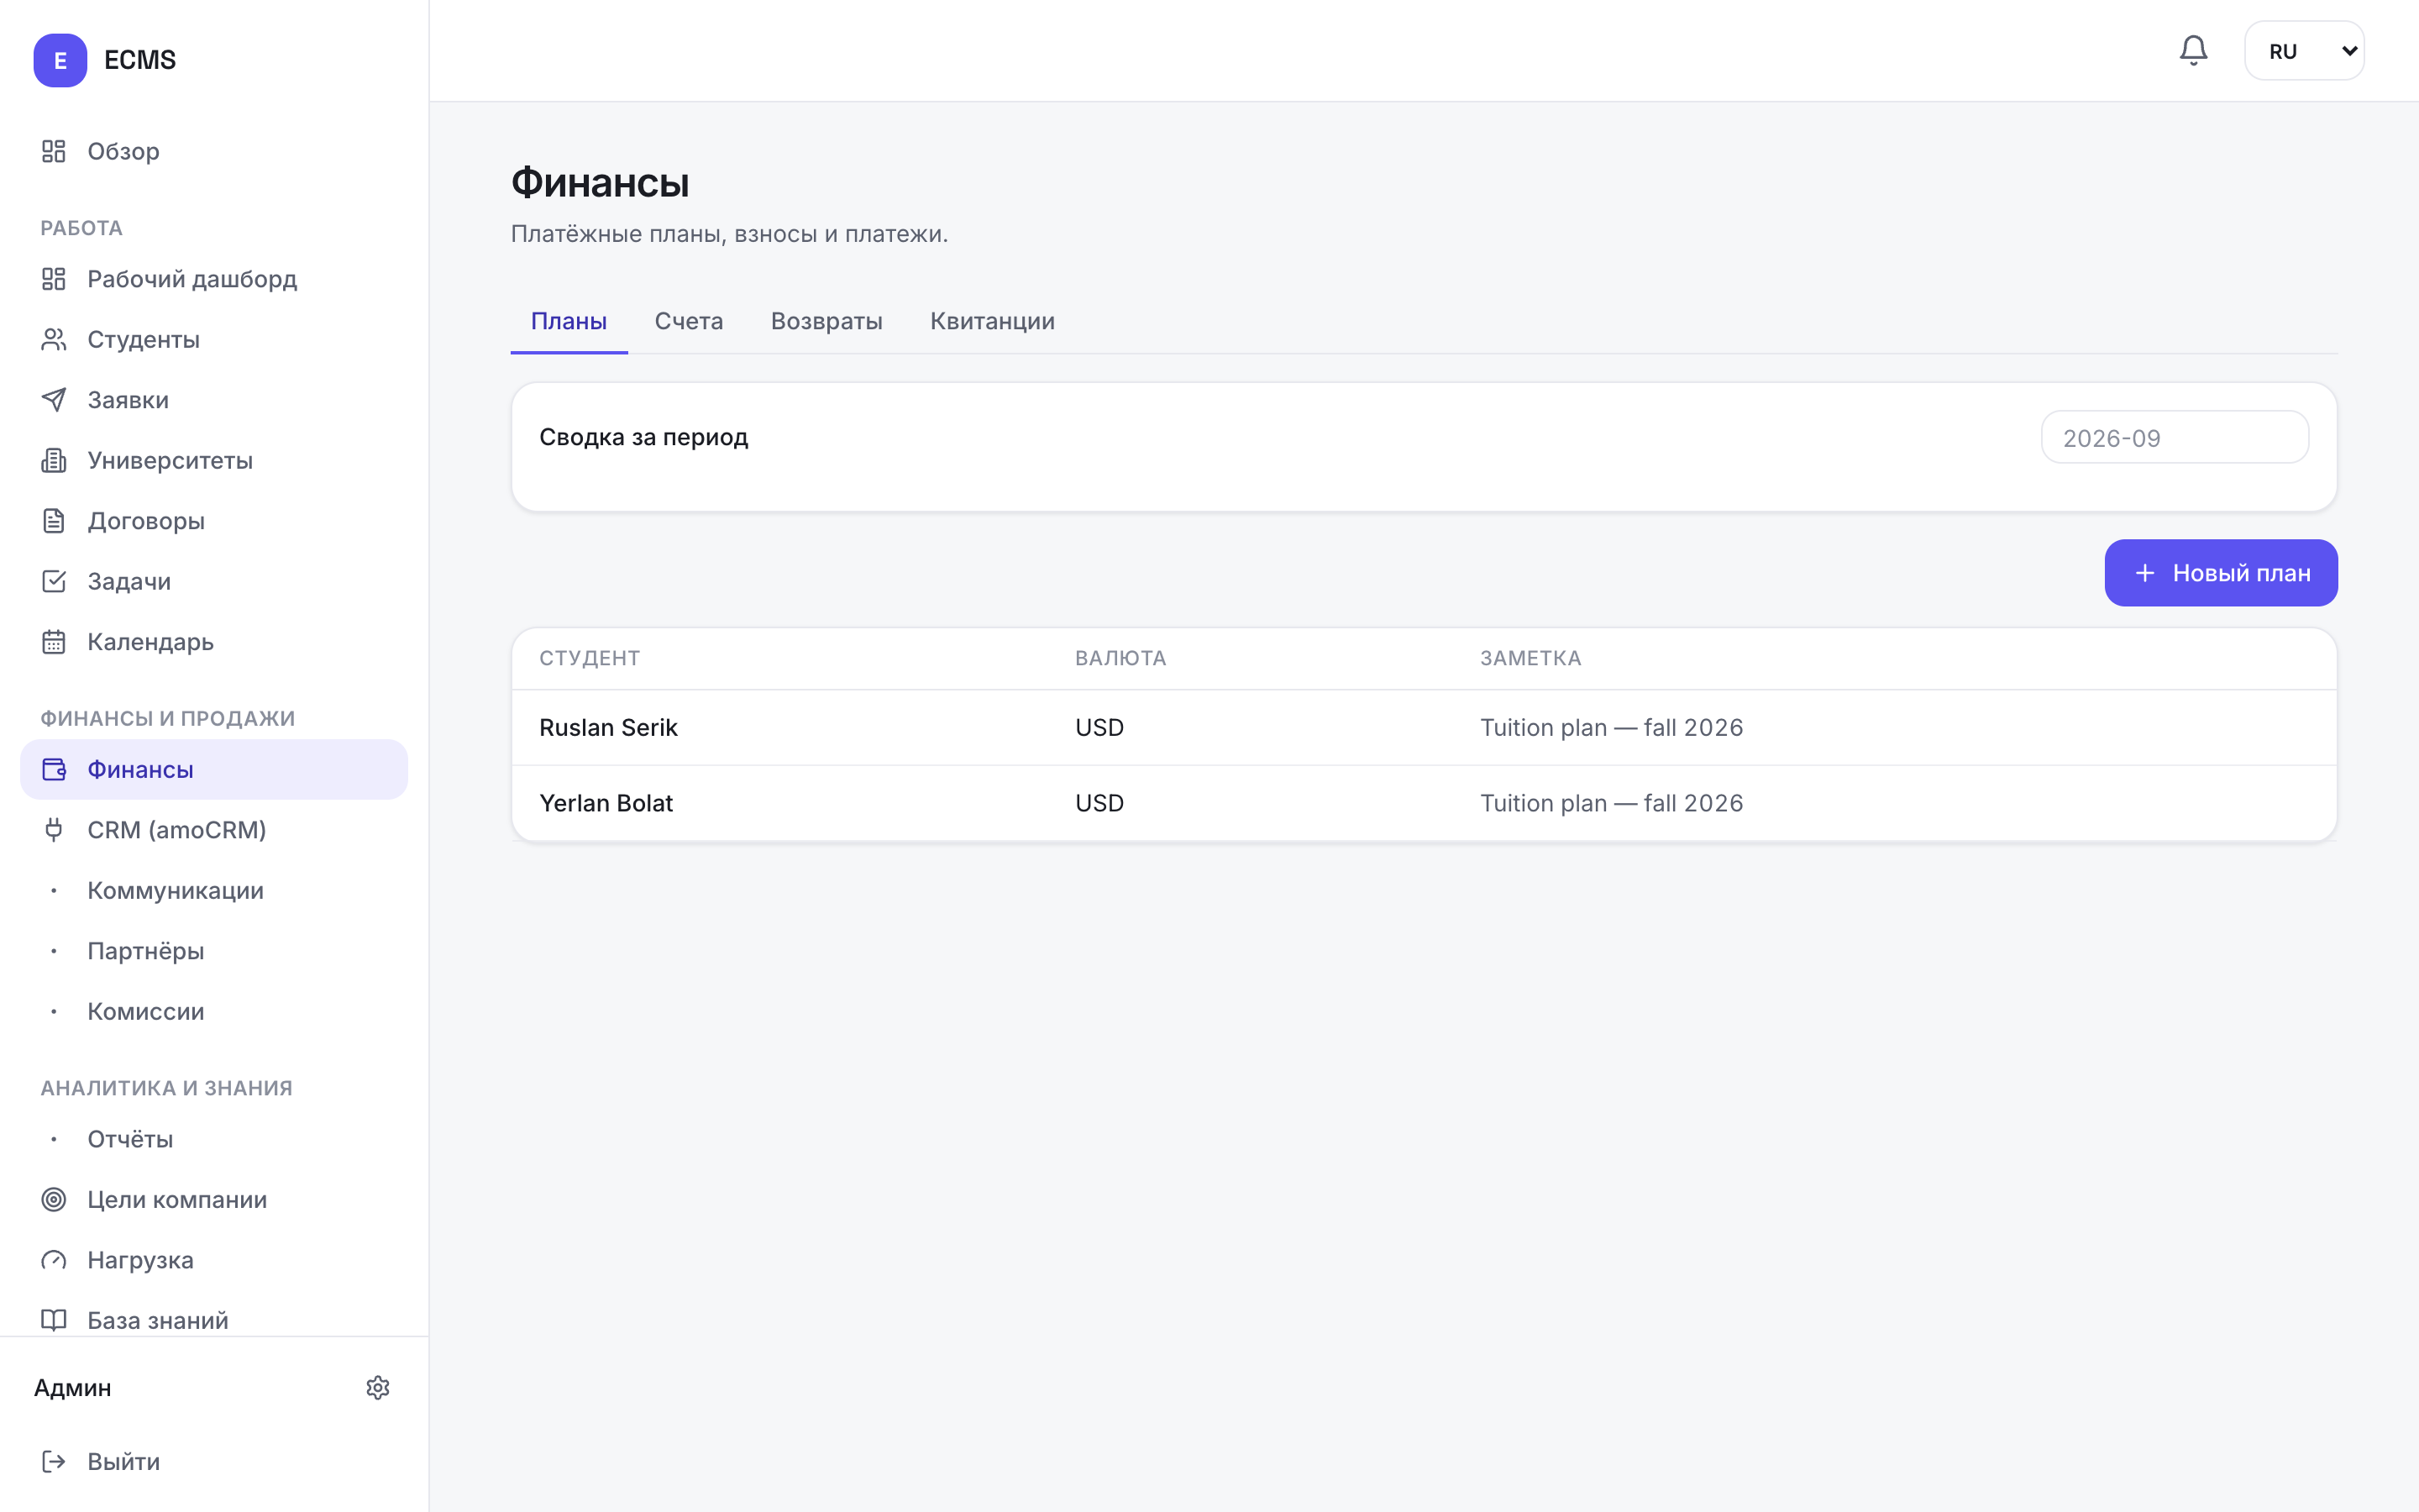Image resolution: width=2419 pixels, height=1512 pixels.
Task: Click the note in Ruslan Serik's row
Action: [x=1611, y=728]
